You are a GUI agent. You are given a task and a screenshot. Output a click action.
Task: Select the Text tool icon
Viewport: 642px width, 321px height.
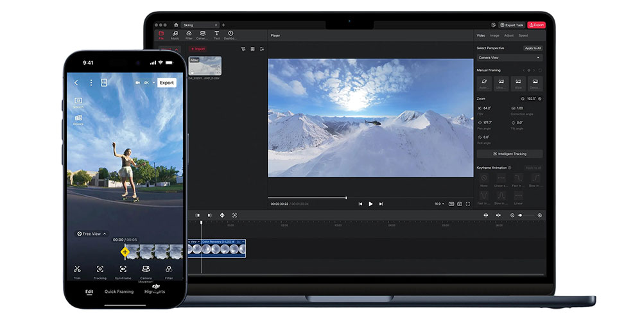click(216, 35)
